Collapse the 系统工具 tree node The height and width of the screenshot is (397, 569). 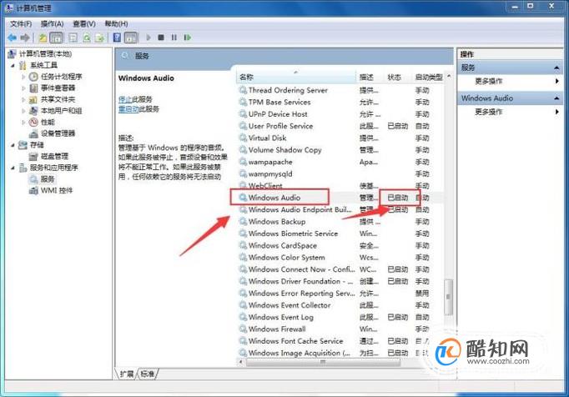[x=13, y=65]
